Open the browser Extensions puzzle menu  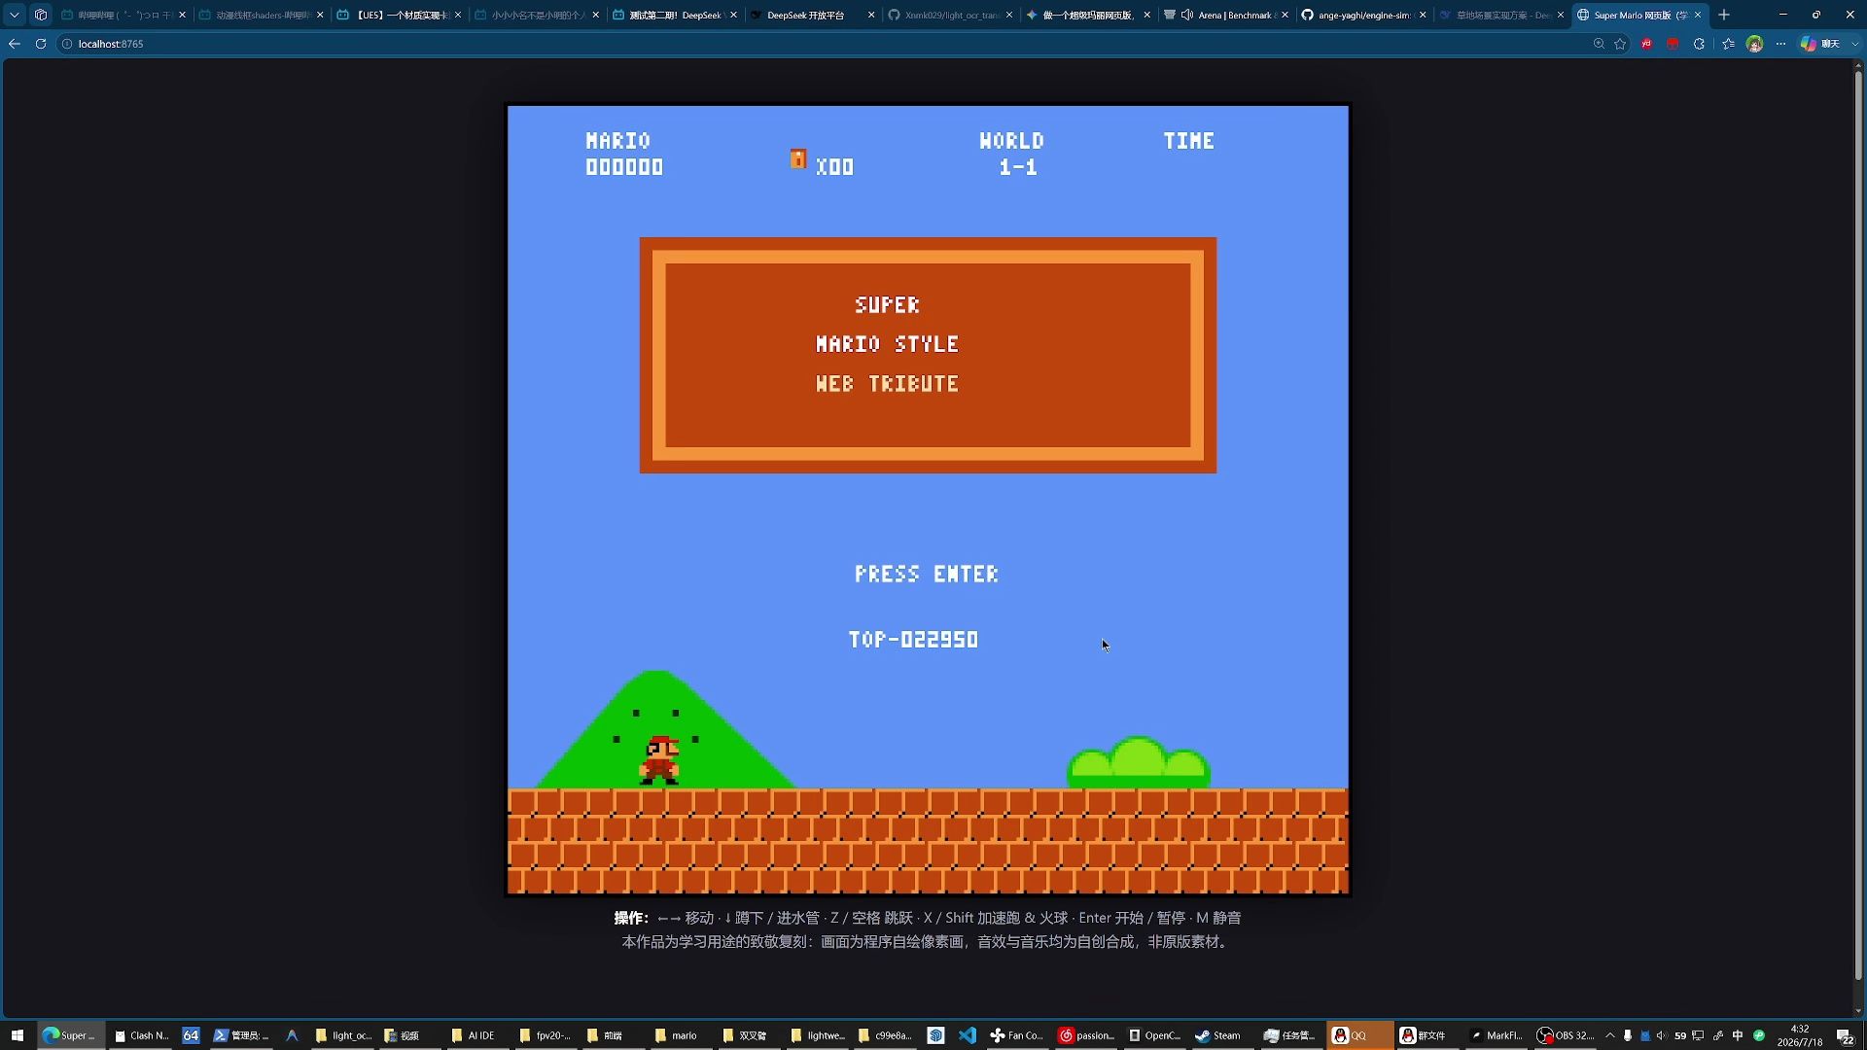pyautogui.click(x=1699, y=44)
